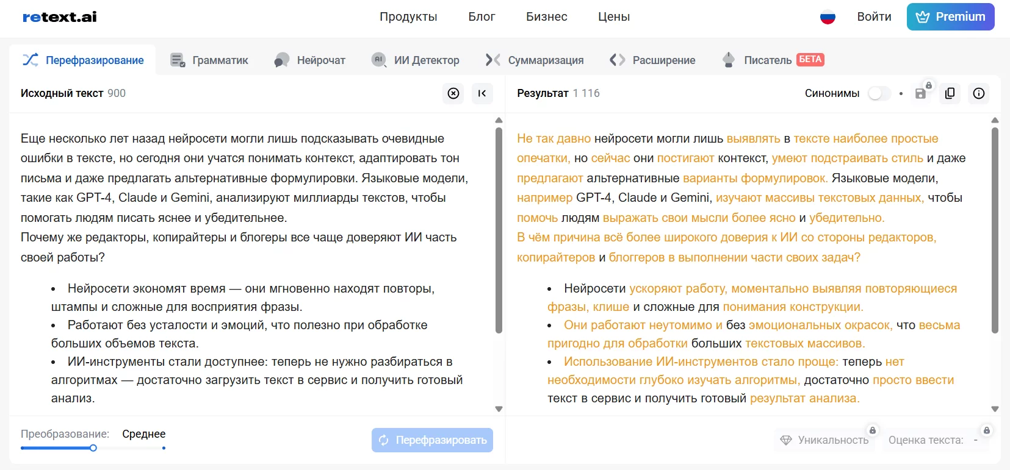Click the Premium button
The height and width of the screenshot is (470, 1010).
click(x=950, y=17)
